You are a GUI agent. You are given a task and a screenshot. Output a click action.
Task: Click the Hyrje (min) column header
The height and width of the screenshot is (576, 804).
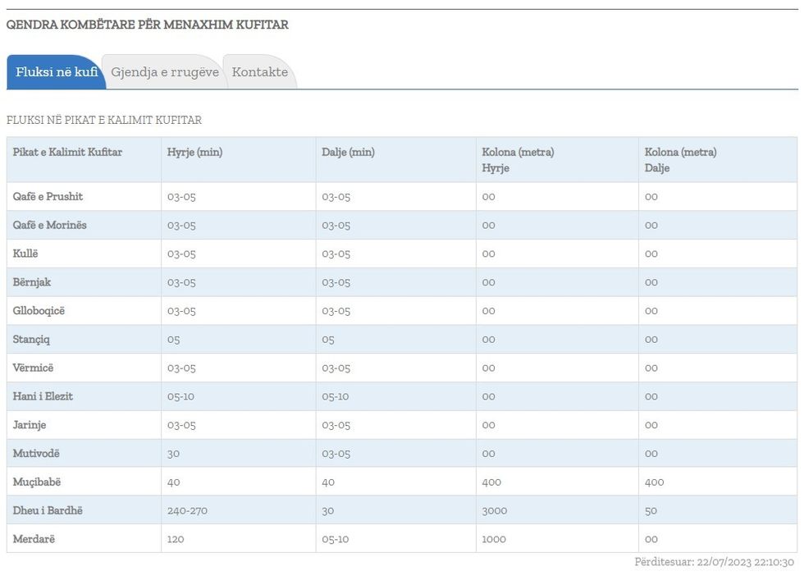coord(194,153)
